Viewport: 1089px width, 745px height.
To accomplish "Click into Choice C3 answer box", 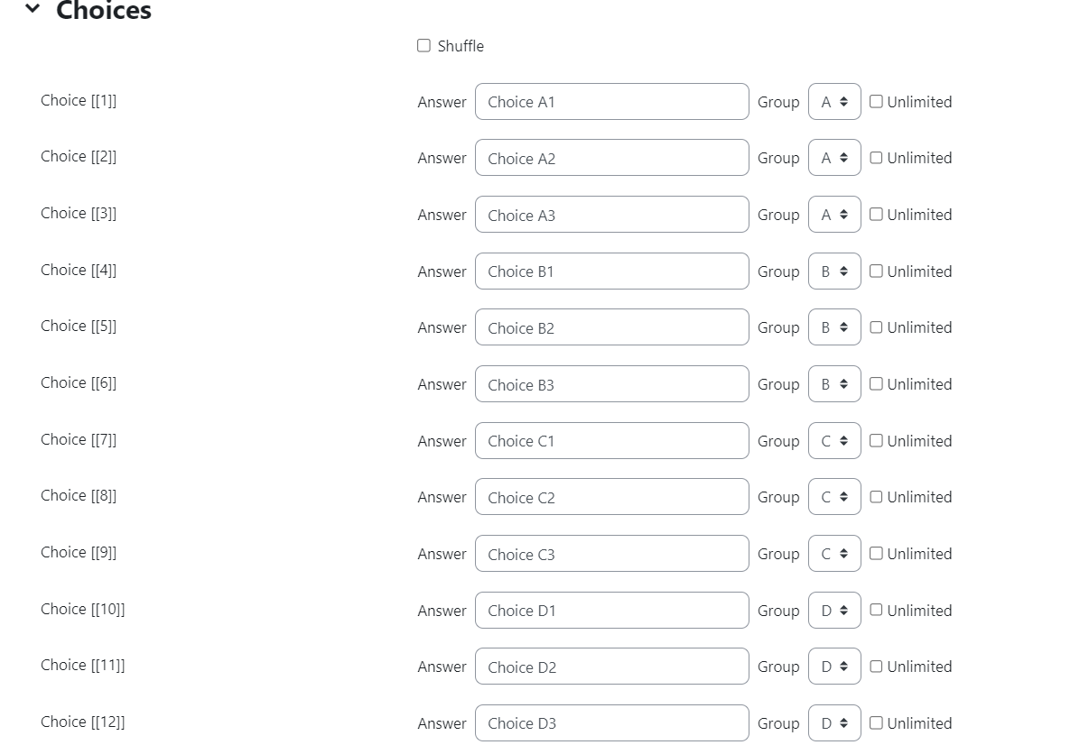I will point(612,554).
